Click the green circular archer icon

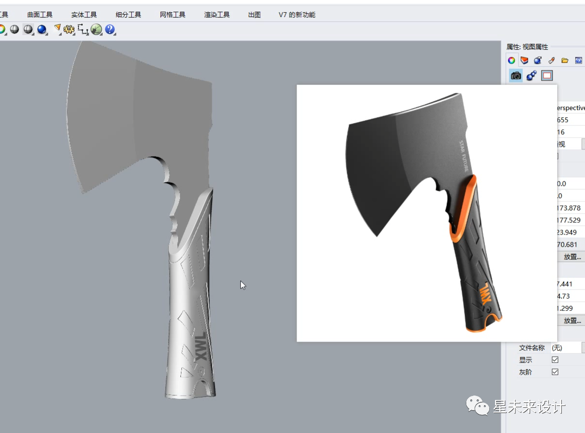[96, 30]
